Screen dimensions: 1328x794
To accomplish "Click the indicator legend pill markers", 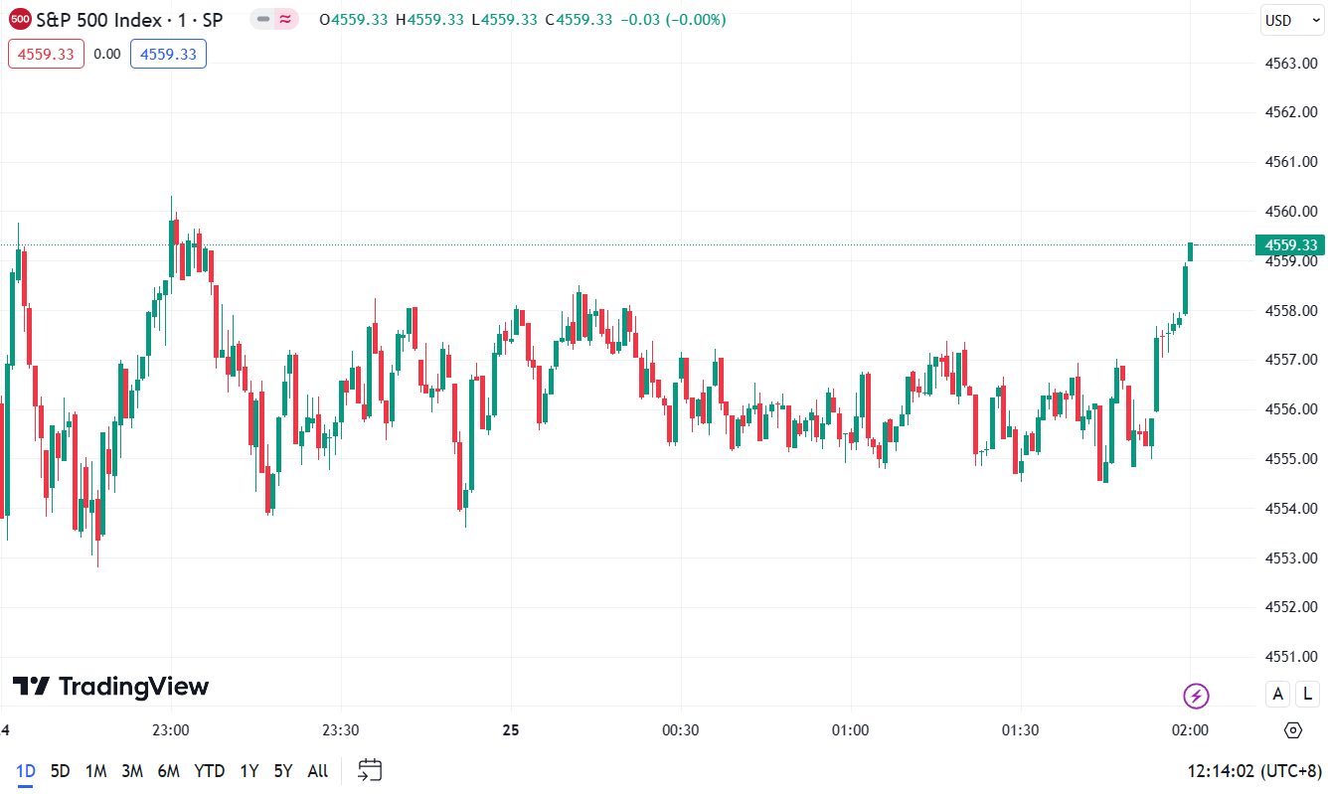I will point(274,19).
